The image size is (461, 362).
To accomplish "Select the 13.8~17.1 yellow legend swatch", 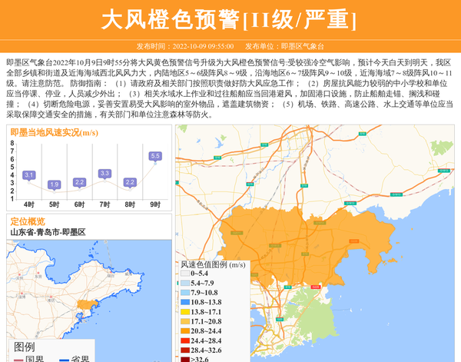I will click(185, 312).
